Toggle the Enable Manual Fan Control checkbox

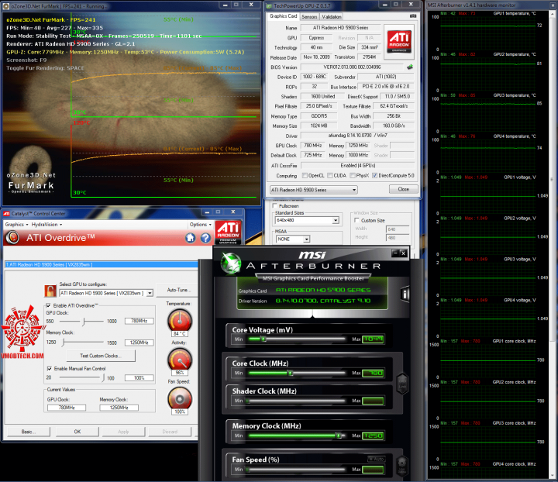[49, 369]
